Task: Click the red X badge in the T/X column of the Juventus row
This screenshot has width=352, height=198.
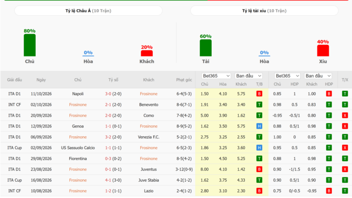Action: tap(345, 169)
